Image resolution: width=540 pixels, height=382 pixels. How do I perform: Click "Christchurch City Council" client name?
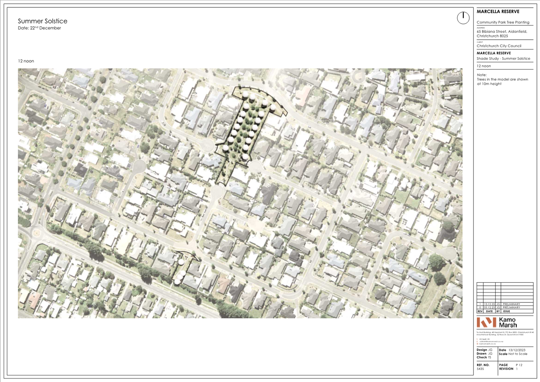click(x=499, y=46)
